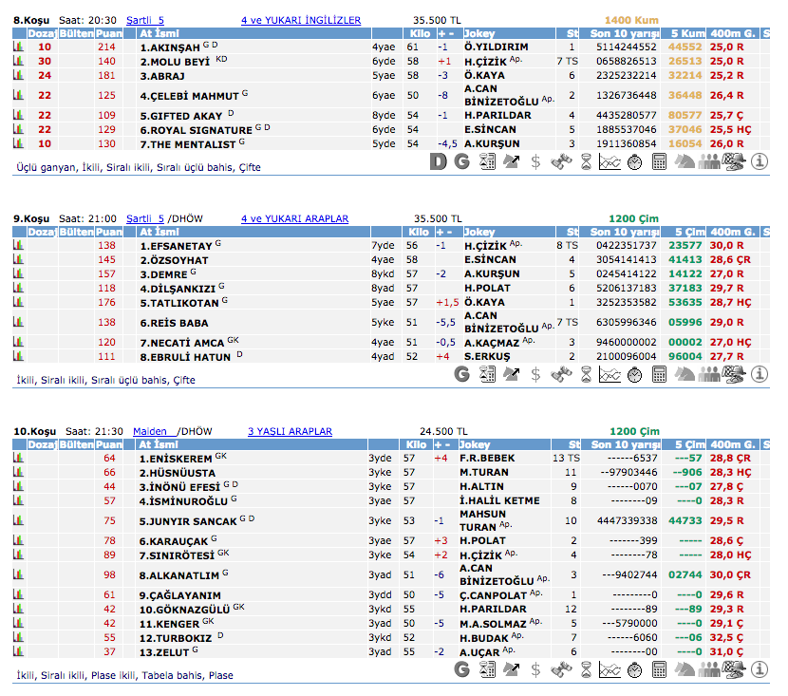Viewport: 788px width, 696px height.
Task: Open bar chart icon beside AKINŞAH
Action: pyautogui.click(x=18, y=47)
